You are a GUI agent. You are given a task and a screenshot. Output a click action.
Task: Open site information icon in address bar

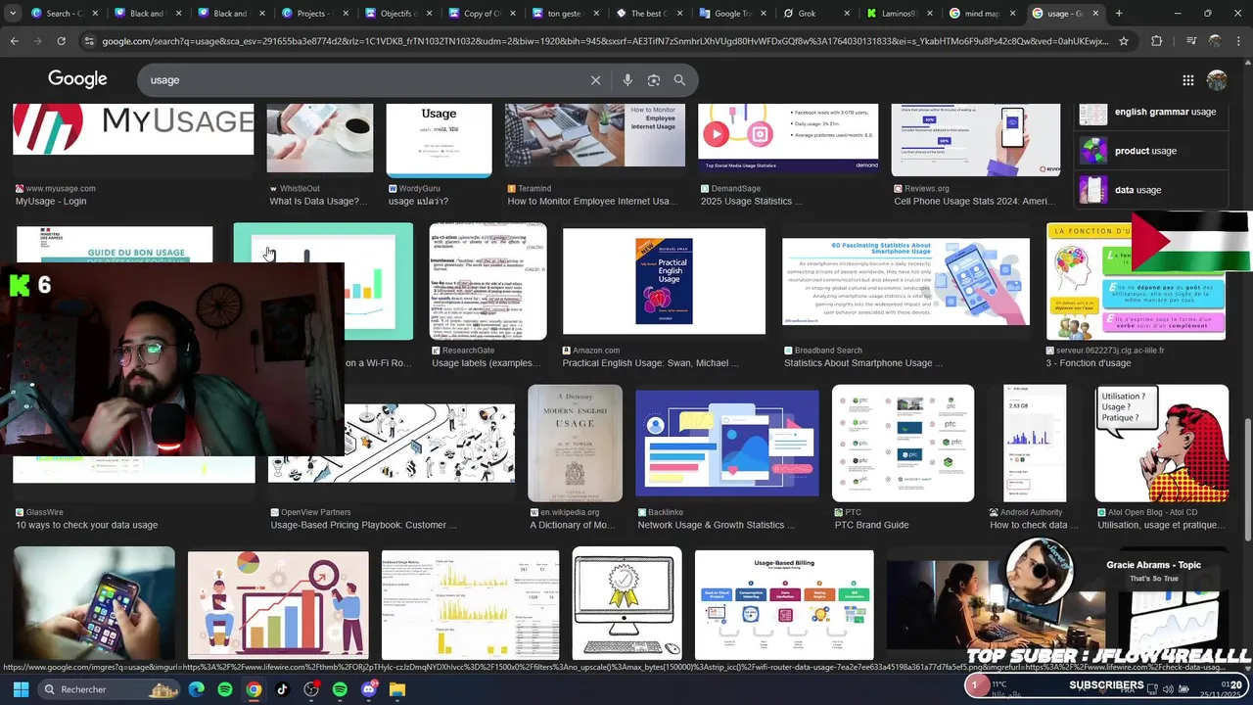coord(90,41)
